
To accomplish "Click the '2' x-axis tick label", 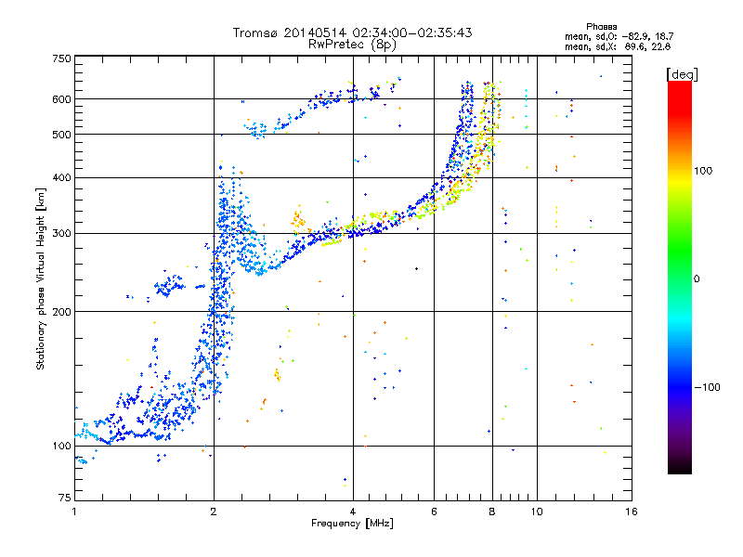I will (x=214, y=512).
